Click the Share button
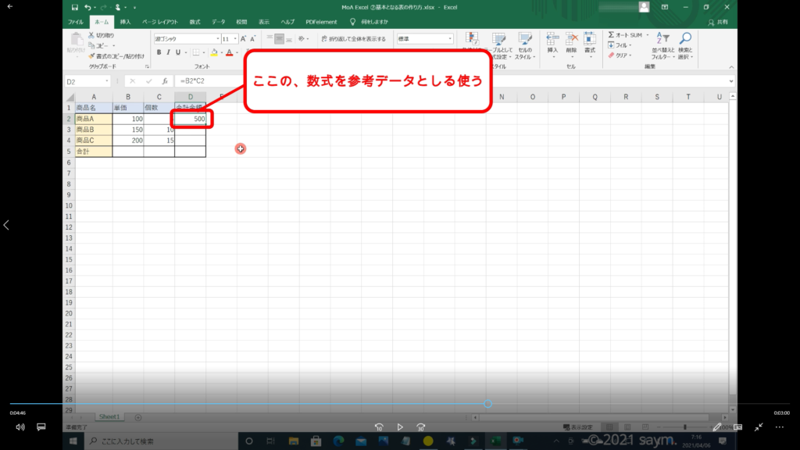 pyautogui.click(x=723, y=22)
